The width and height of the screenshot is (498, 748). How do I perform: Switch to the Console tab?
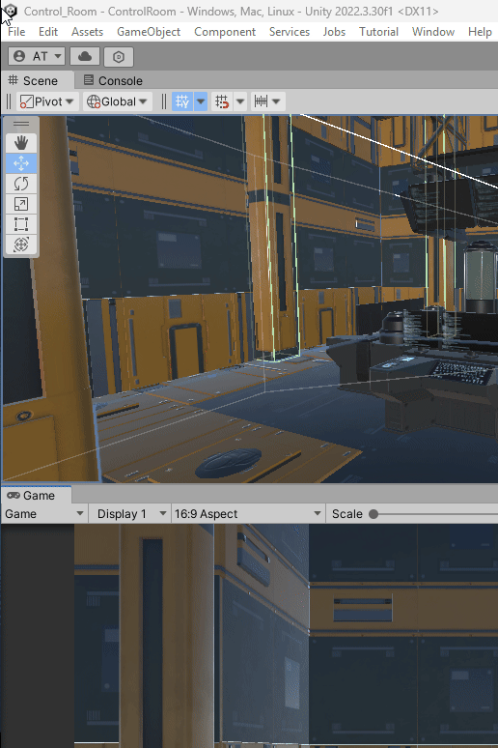click(113, 80)
